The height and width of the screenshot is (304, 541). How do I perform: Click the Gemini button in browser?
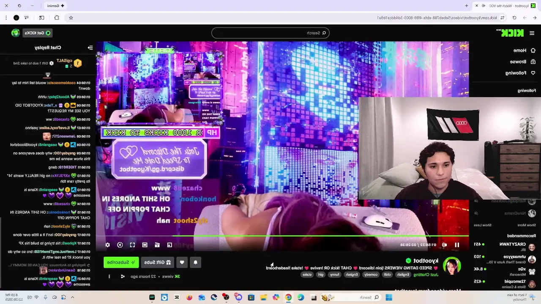(x=56, y=6)
